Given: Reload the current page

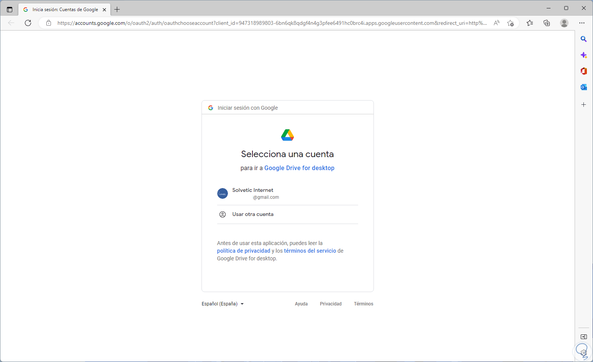Looking at the screenshot, I should [x=28, y=23].
